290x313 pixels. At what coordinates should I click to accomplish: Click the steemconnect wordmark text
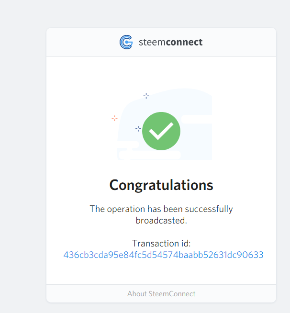click(x=171, y=42)
